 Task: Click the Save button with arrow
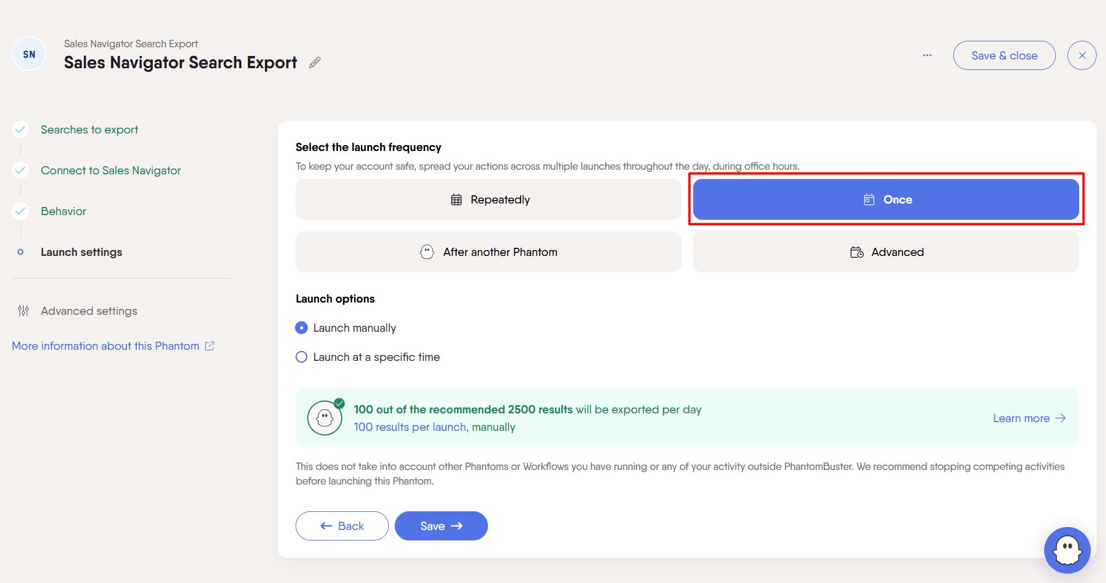coord(441,526)
